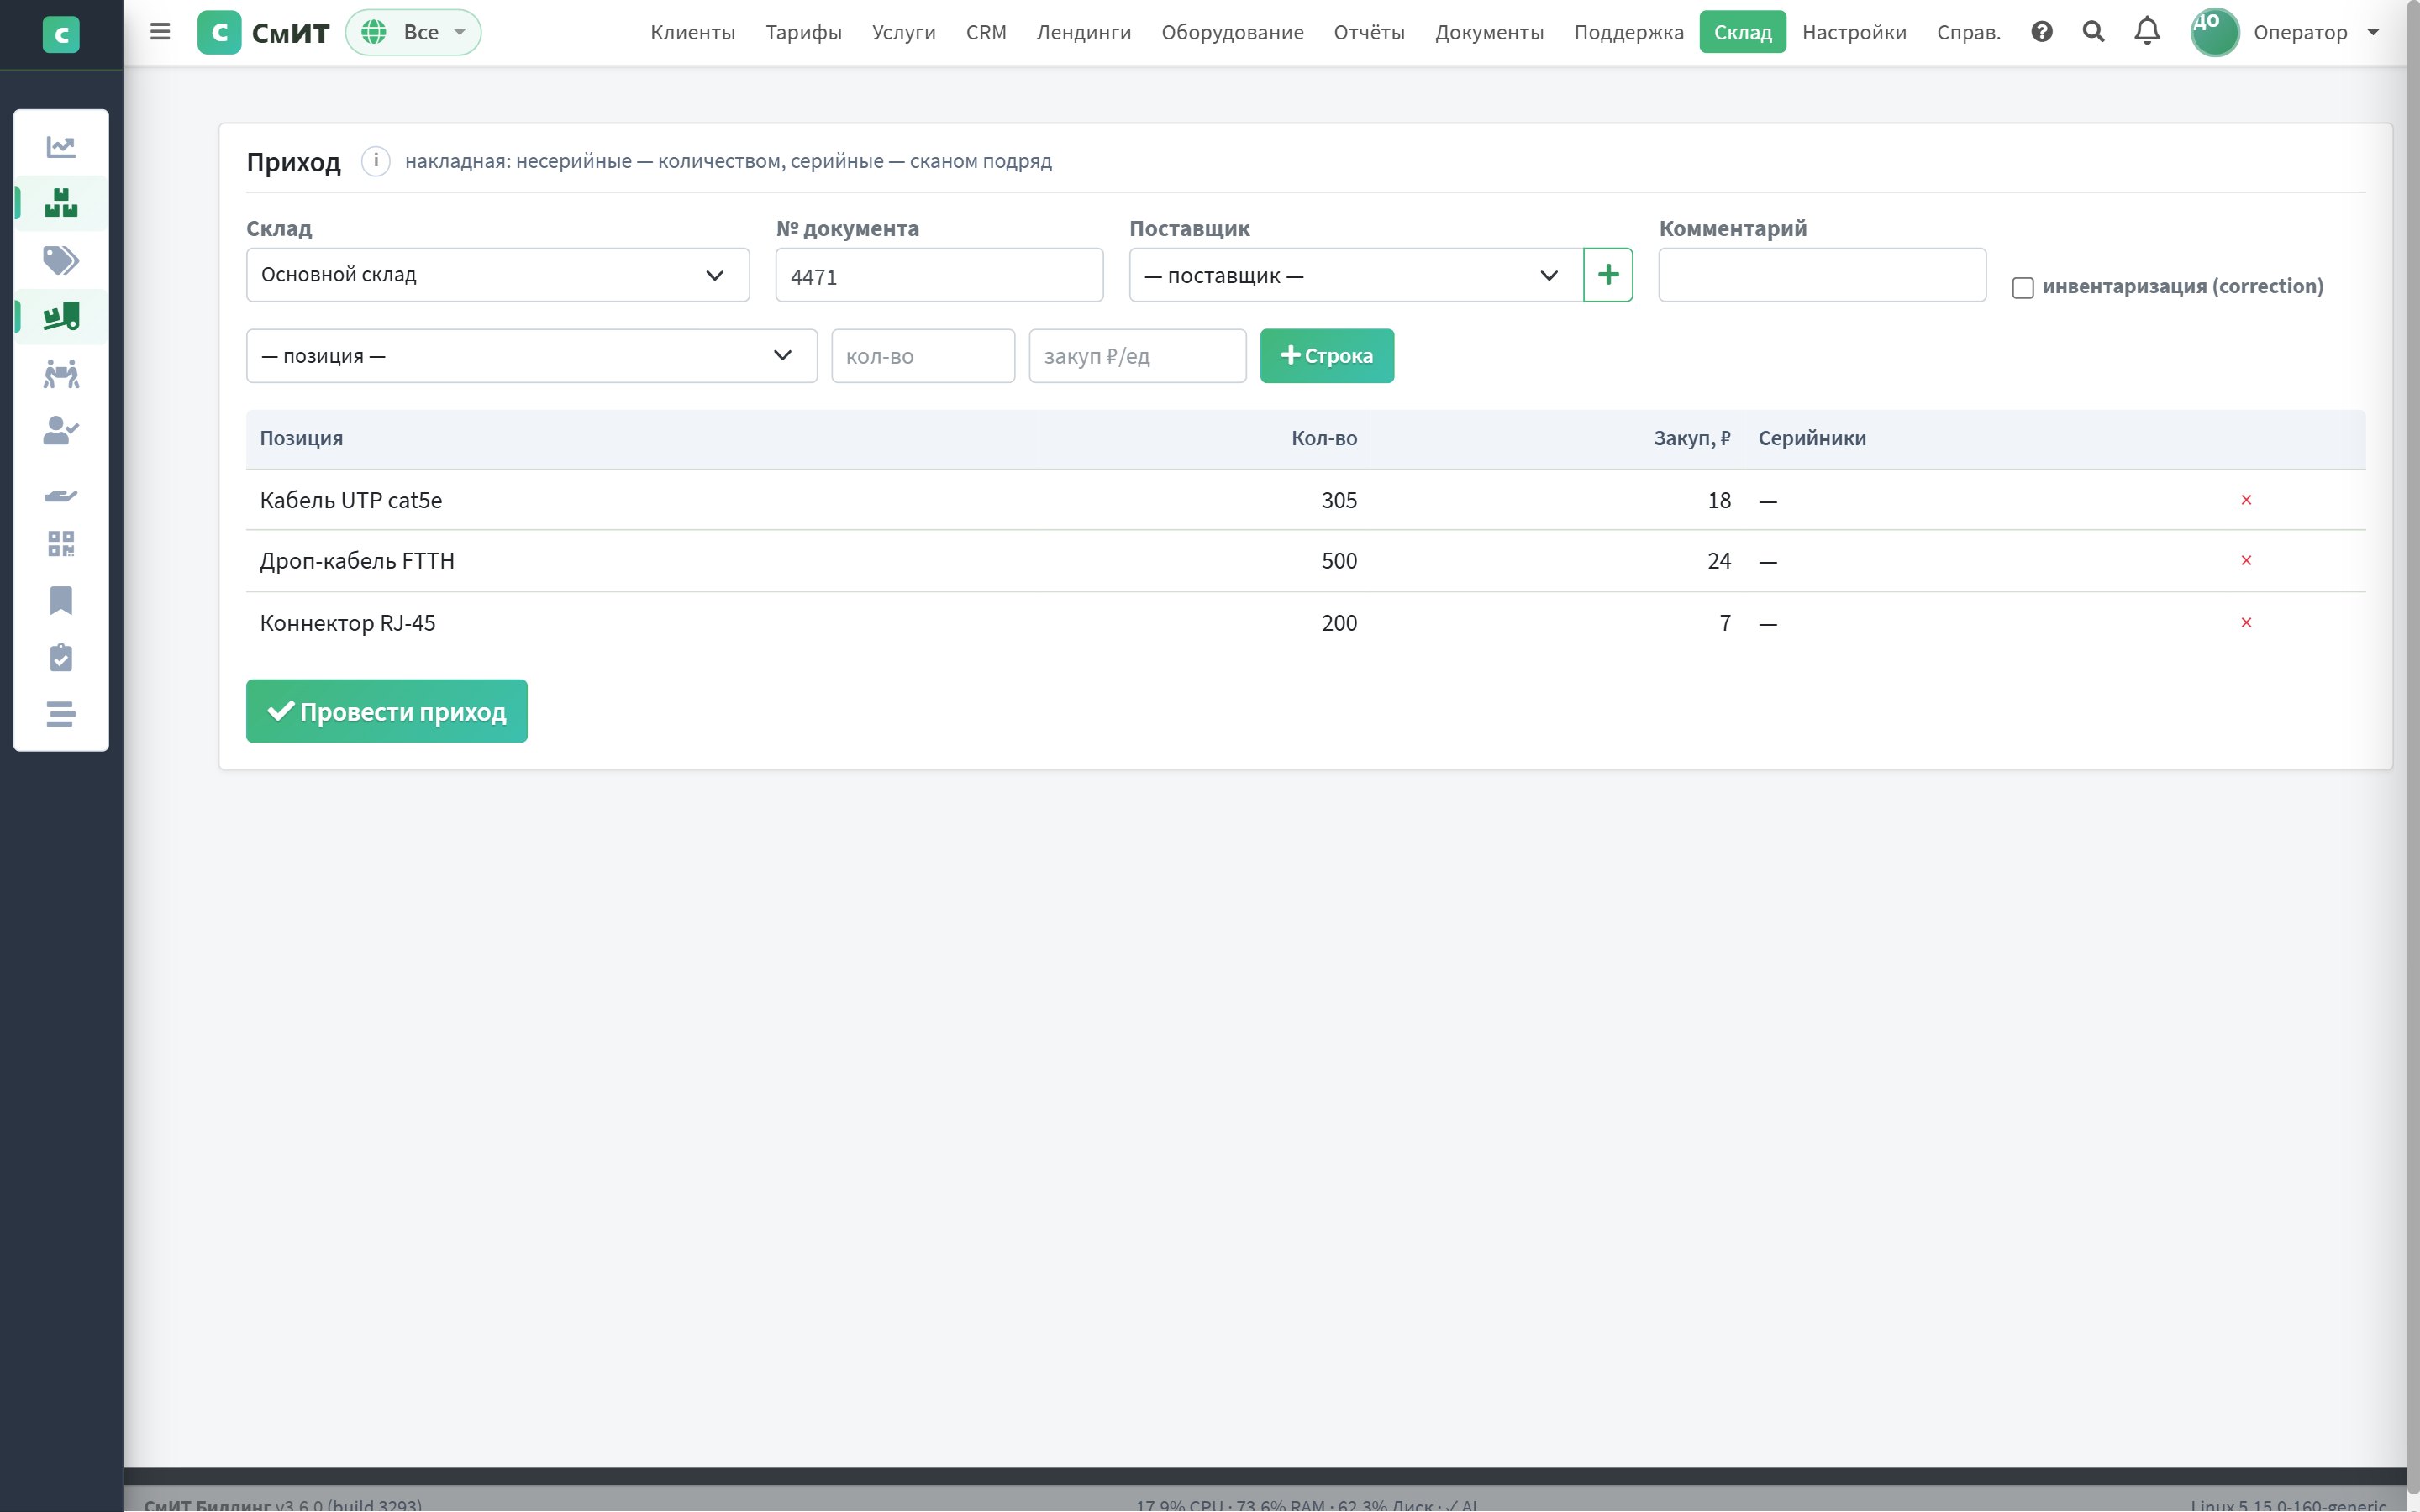Viewport: 2420px width, 1512px height.
Task: Toggle the hamburger menu icon
Action: pos(160,32)
